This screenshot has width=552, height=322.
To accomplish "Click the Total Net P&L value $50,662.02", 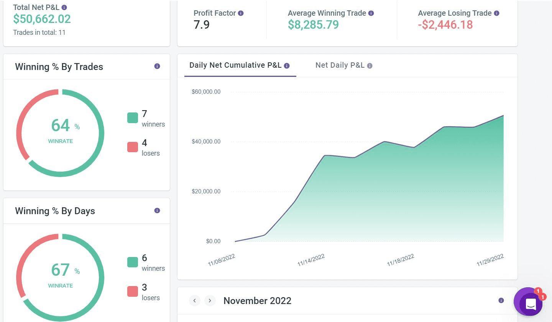I will pyautogui.click(x=42, y=19).
